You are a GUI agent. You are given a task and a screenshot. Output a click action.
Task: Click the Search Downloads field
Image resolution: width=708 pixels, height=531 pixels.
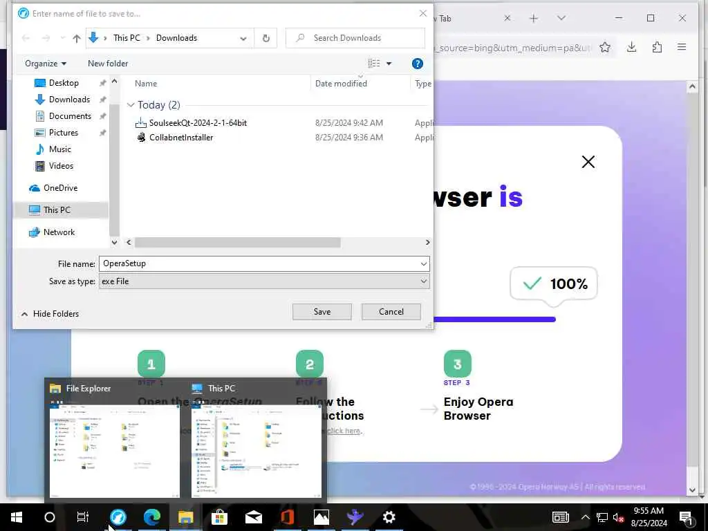[355, 38]
